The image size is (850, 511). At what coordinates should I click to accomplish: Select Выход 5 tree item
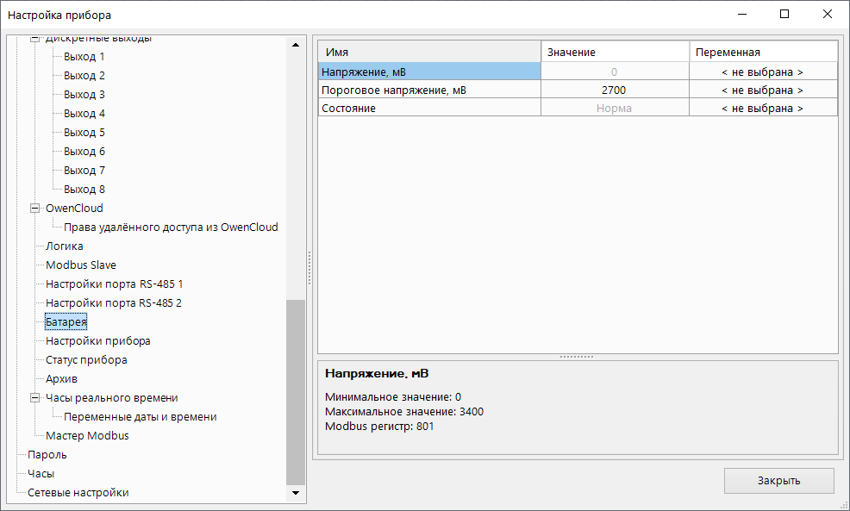[x=84, y=133]
